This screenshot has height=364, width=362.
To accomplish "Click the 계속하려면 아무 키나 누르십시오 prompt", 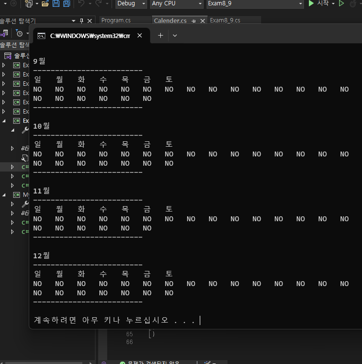I will 114,320.
